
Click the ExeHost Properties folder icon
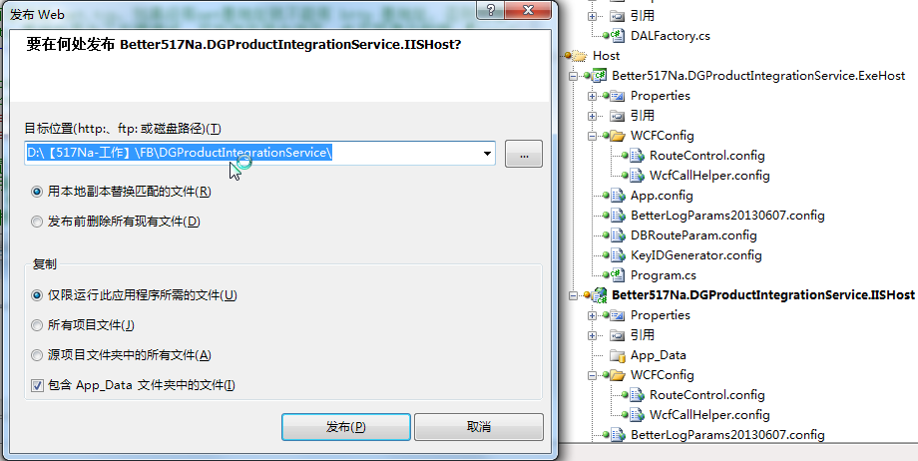click(617, 96)
